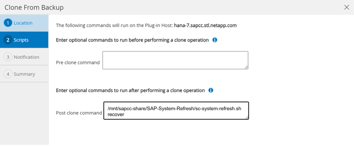Viewport: 354px width, 146px height.
Task: Go to the Location step label
Action: pyautogui.click(x=23, y=23)
